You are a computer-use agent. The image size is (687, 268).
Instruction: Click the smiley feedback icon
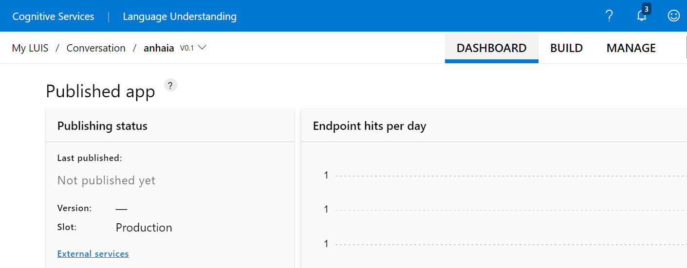673,16
